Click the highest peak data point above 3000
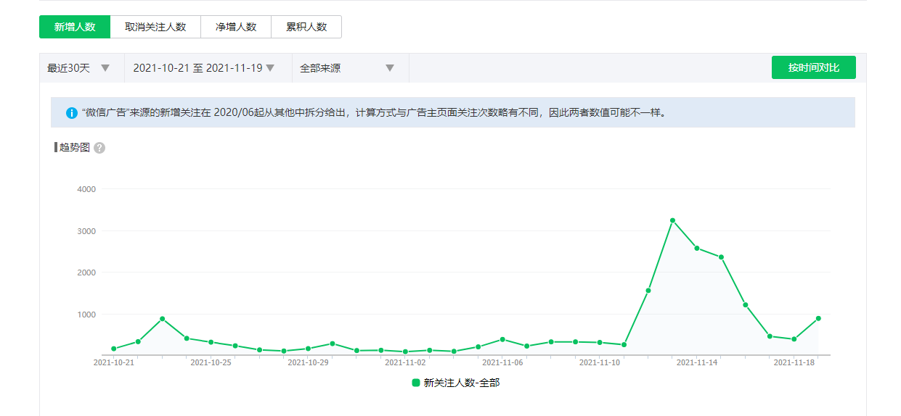This screenshot has height=416, width=901. tap(672, 220)
